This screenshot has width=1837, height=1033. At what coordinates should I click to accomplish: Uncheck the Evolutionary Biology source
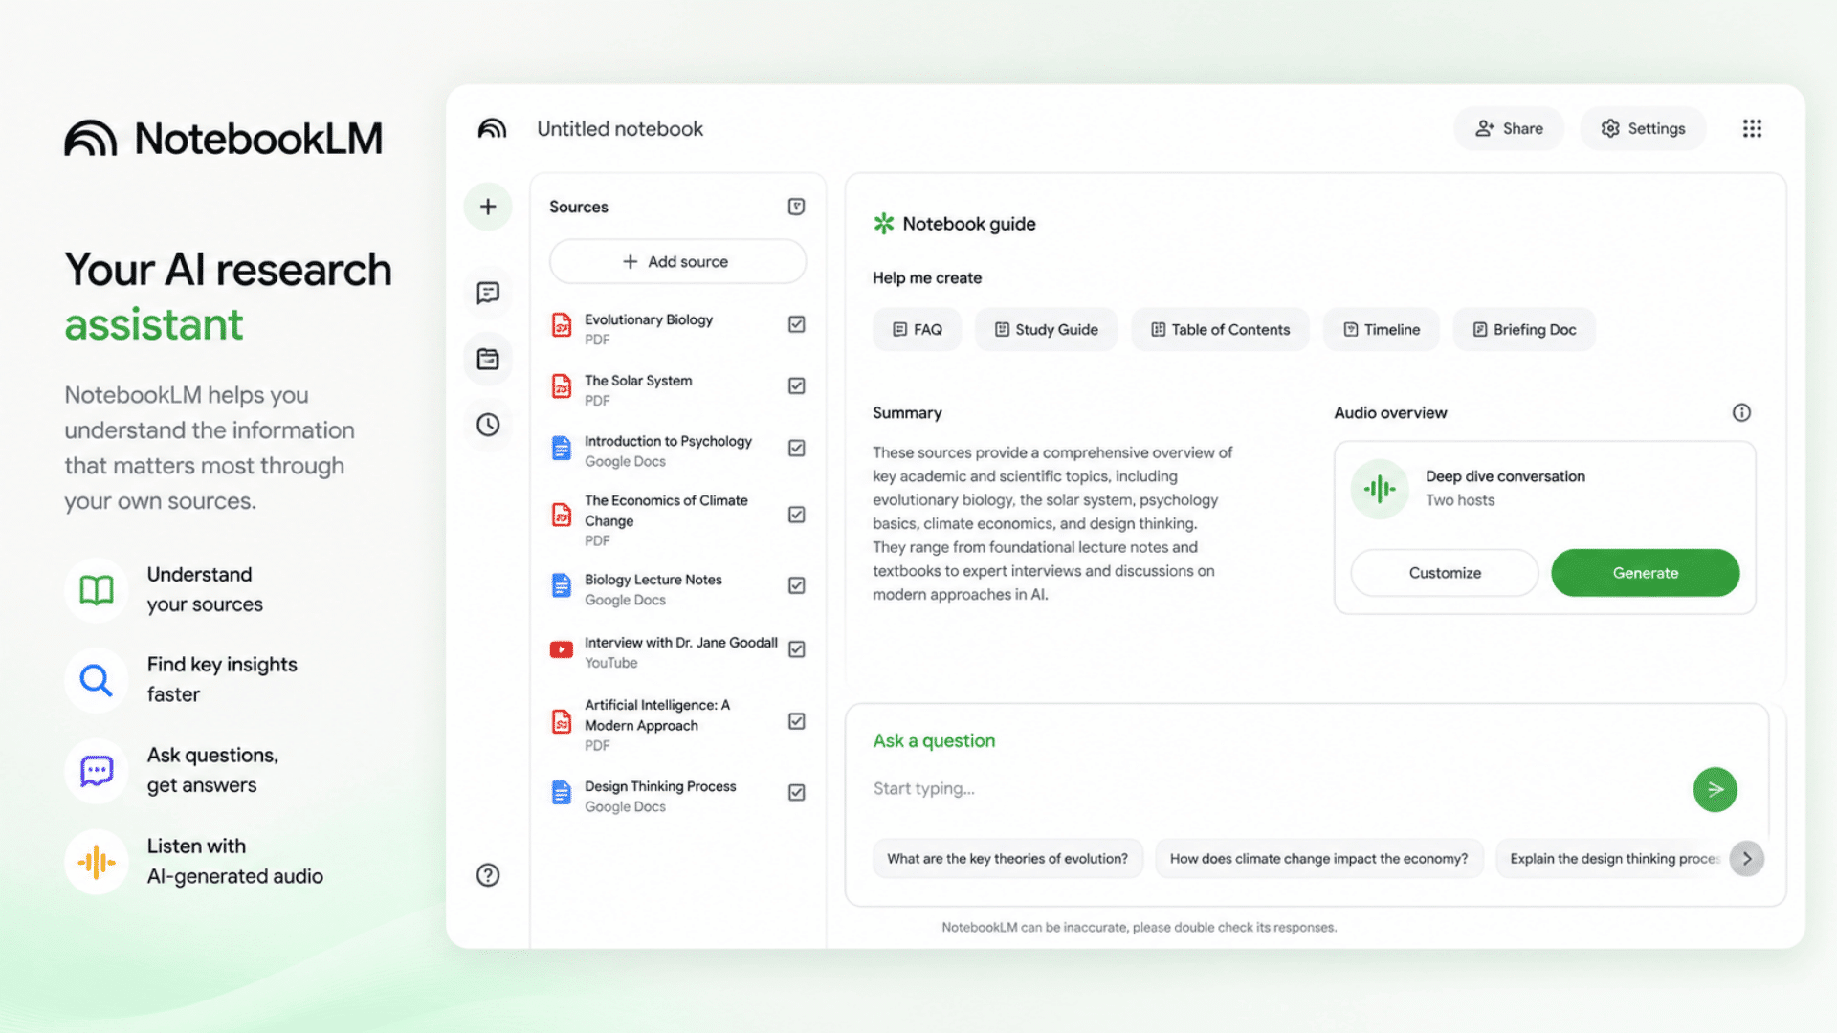click(796, 324)
